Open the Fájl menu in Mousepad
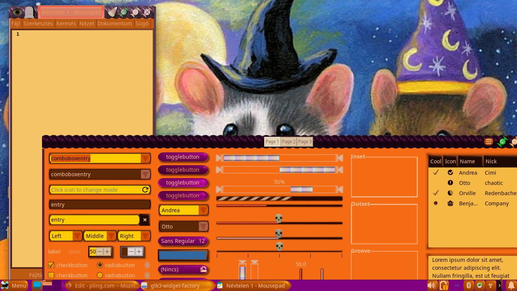This screenshot has height=291, width=517. (16, 23)
